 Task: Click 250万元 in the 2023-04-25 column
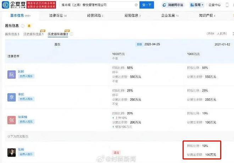[x=135, y=100]
